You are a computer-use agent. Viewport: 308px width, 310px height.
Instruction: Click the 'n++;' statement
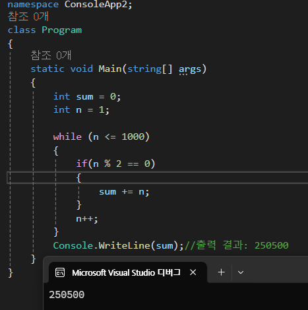click(x=87, y=219)
